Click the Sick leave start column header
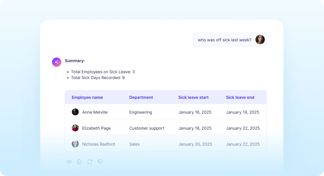Viewport: 324px width, 176px height. [x=193, y=97]
